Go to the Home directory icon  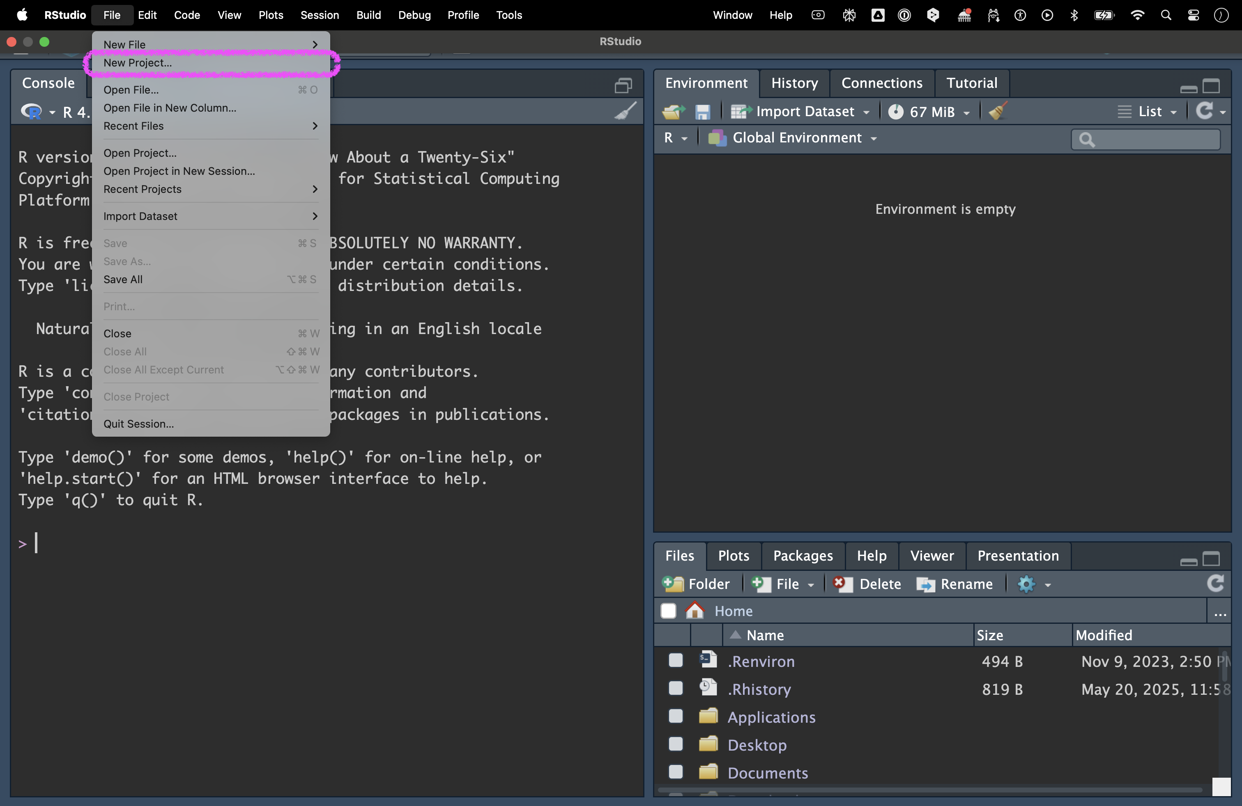pos(695,611)
